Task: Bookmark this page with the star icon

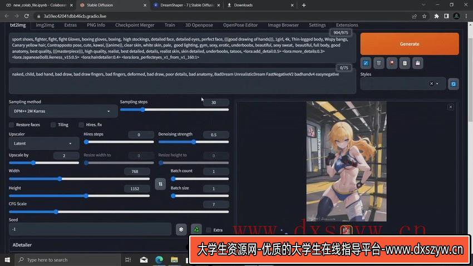Action: [x=424, y=16]
